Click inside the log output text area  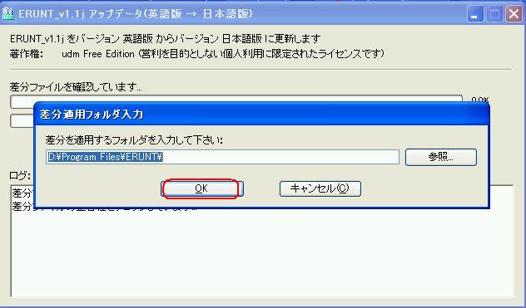click(261, 254)
